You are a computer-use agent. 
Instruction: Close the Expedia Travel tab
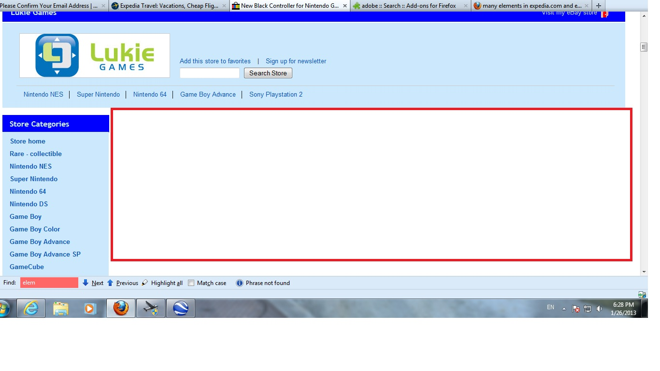tap(224, 6)
